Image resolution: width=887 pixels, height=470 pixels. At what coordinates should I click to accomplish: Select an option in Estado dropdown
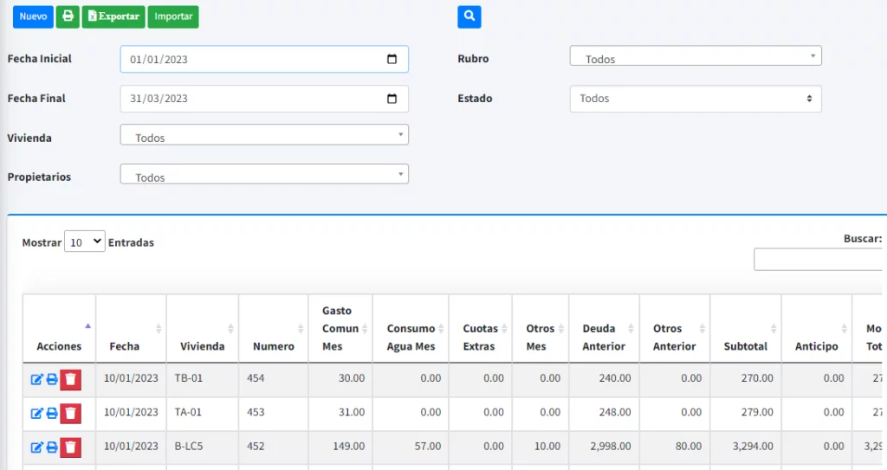pos(695,99)
